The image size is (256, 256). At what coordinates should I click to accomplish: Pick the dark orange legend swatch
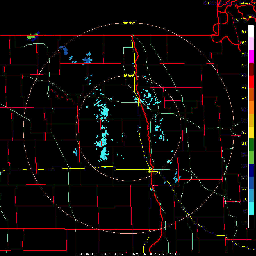(x=251, y=95)
